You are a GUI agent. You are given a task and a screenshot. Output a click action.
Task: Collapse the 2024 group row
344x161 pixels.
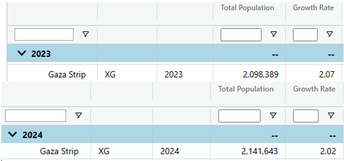pyautogui.click(x=13, y=135)
